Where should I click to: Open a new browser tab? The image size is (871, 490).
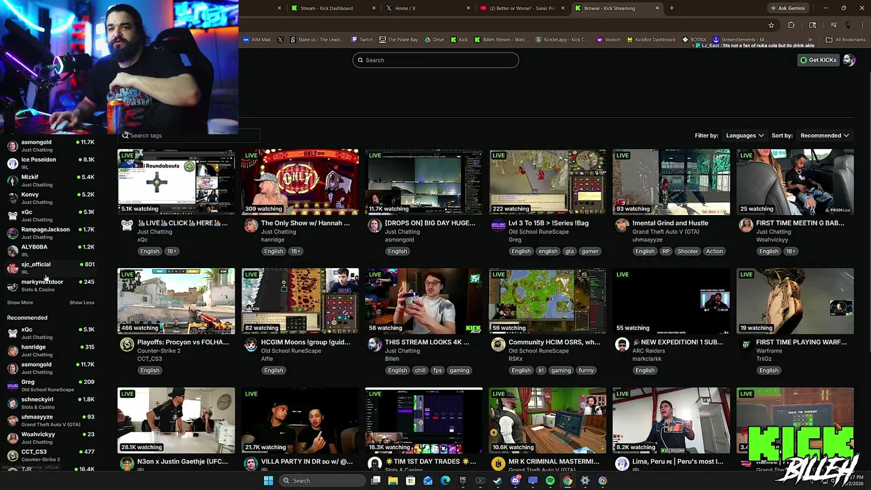[672, 8]
